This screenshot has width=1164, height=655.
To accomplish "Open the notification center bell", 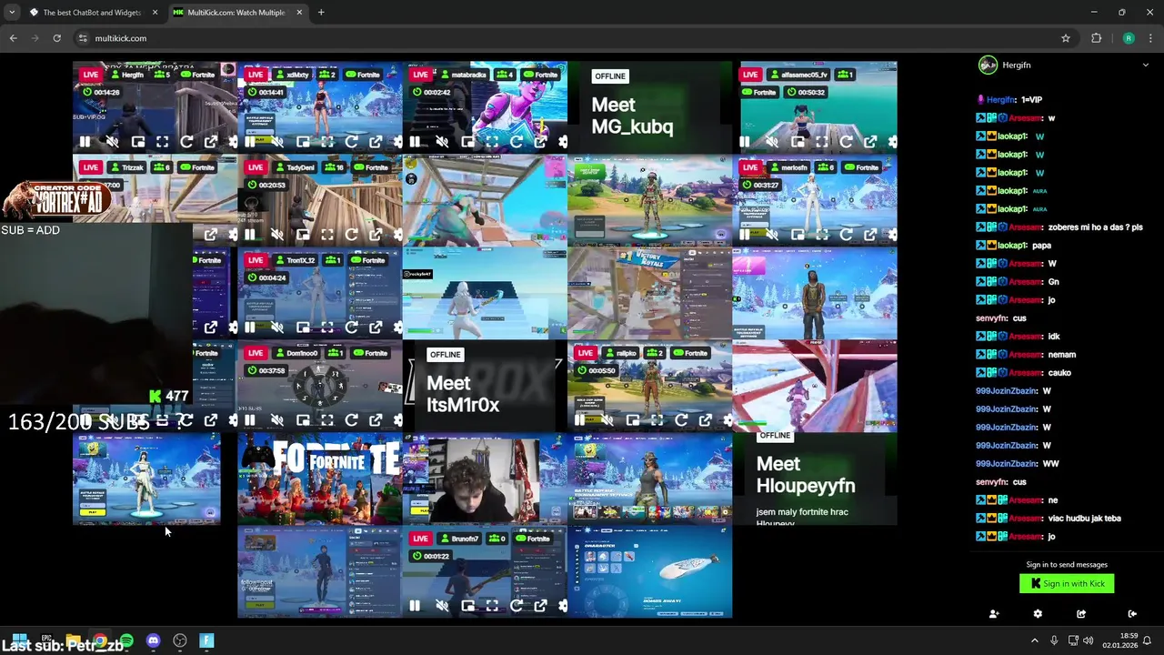I will [1147, 641].
